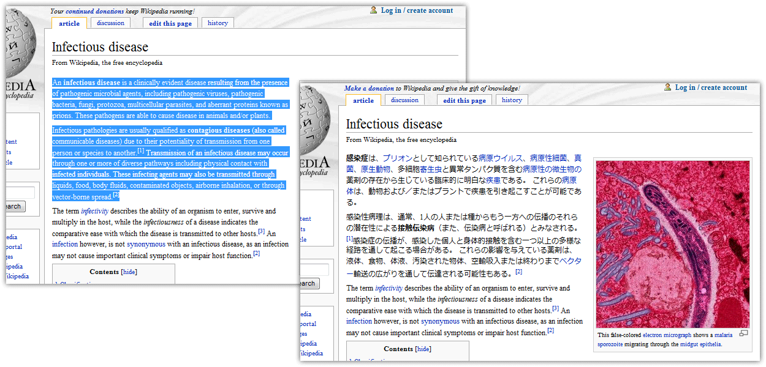Click citation [1] in the highlighted back window text

140,150
